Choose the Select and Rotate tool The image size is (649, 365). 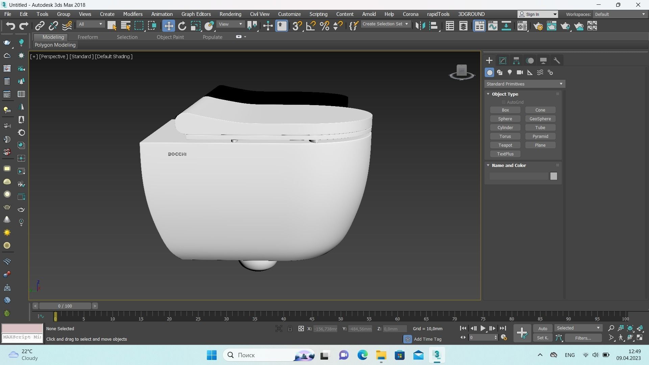click(182, 26)
